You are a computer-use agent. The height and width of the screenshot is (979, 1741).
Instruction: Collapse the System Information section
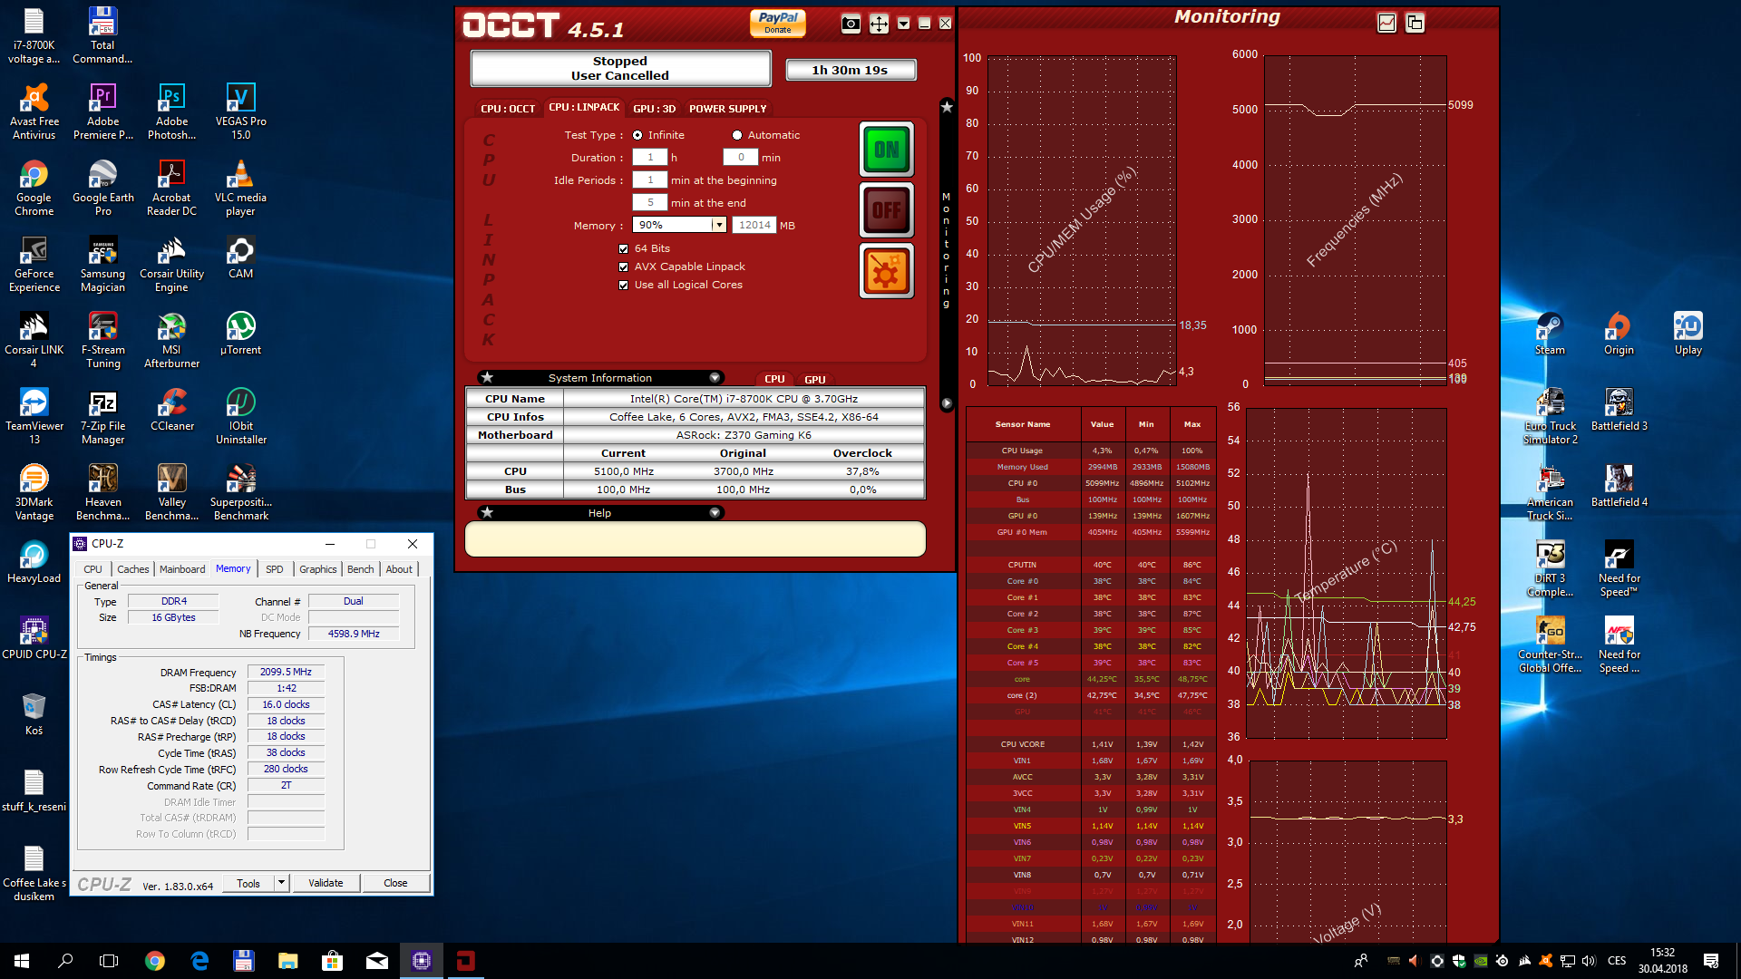(715, 378)
